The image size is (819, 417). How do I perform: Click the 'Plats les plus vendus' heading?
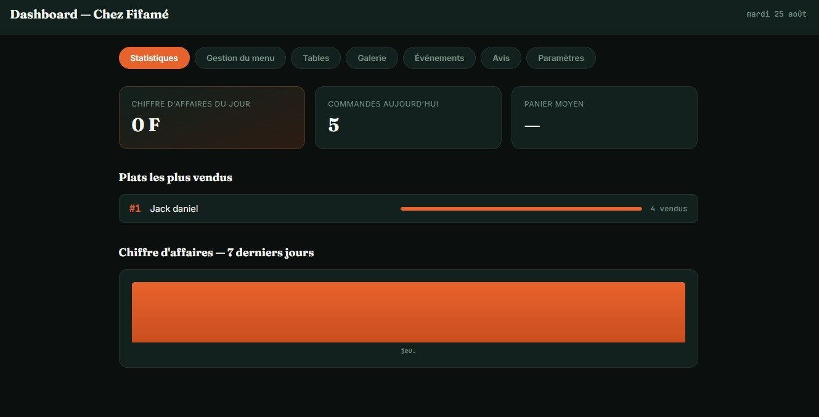pos(176,177)
